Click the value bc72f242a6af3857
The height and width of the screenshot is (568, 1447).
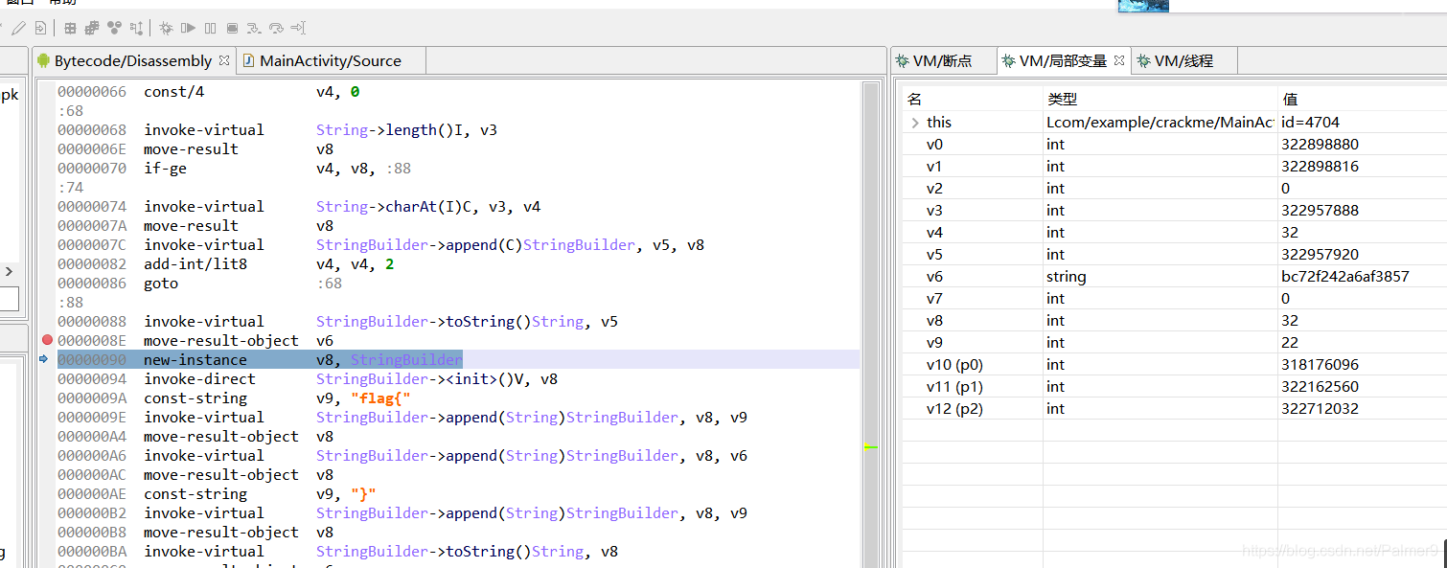[1344, 277]
